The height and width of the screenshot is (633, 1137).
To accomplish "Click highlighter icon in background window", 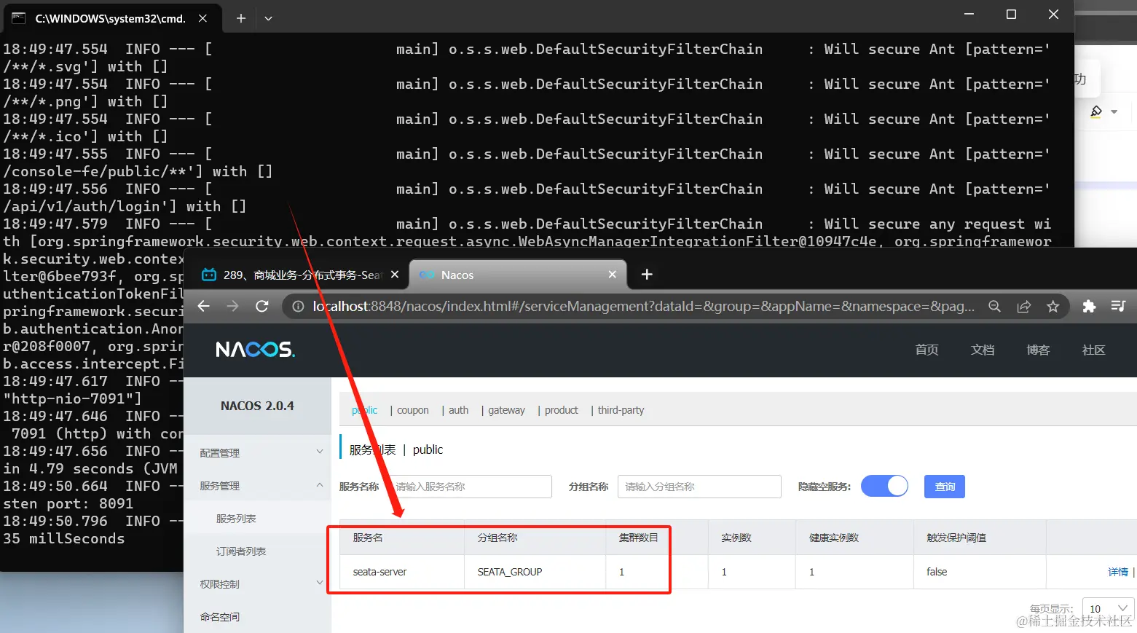I will tap(1096, 111).
